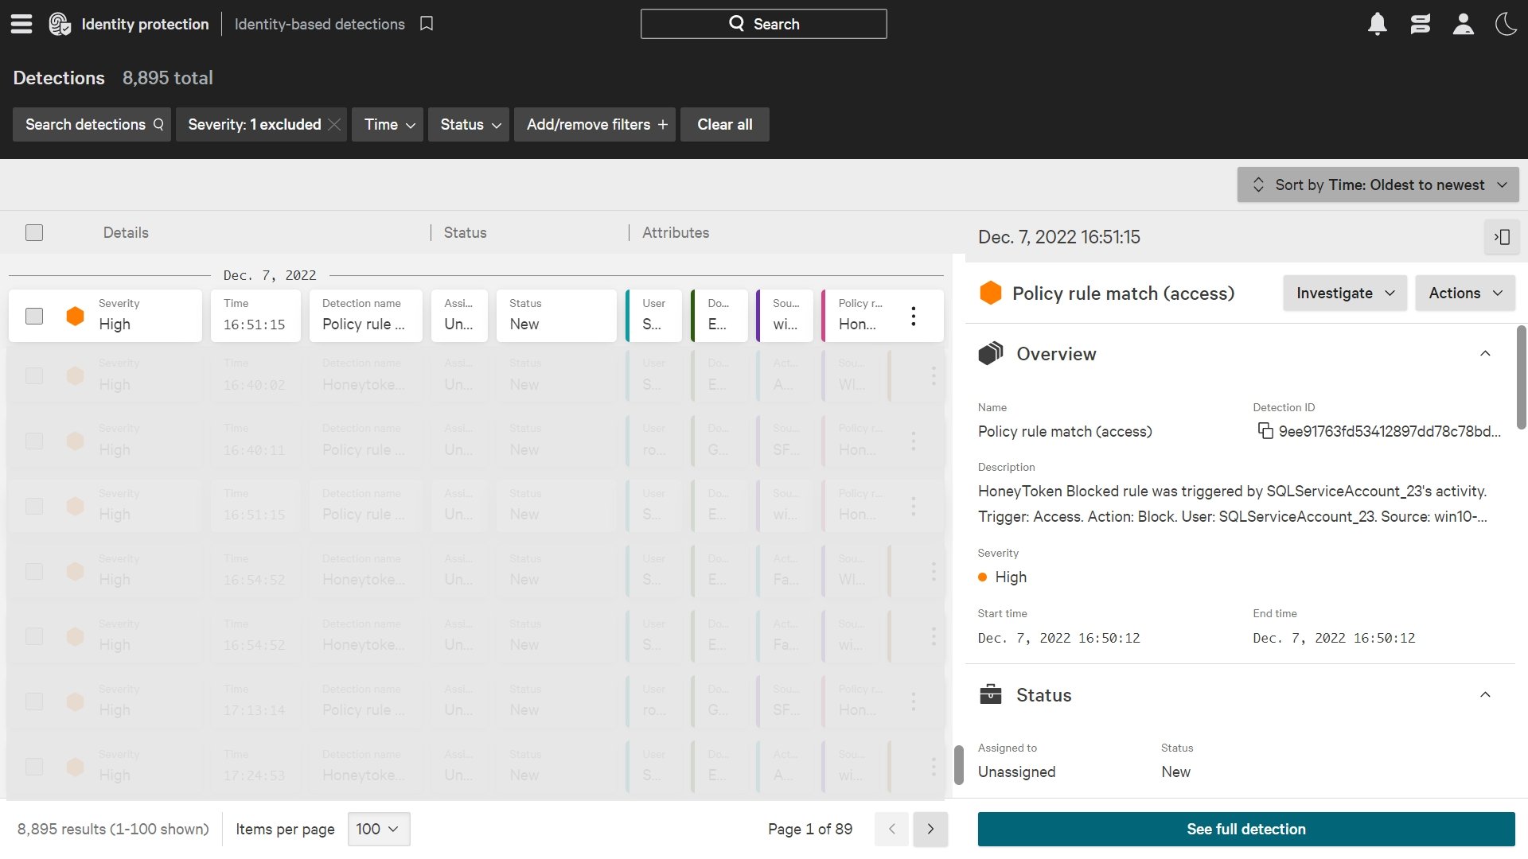
Task: Open the notifications bell
Action: tap(1377, 24)
